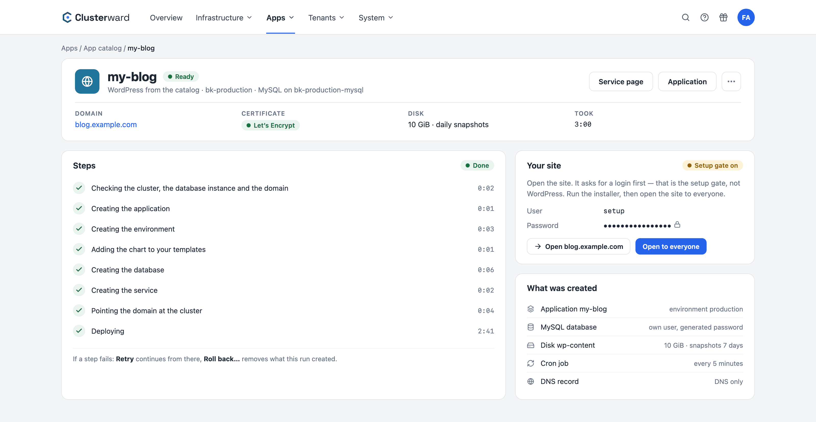Click the 2:41 Deploying duration
Screen dimensions: 816x422
pos(486,331)
